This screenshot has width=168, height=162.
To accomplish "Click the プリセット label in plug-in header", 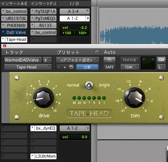I will (68, 52).
